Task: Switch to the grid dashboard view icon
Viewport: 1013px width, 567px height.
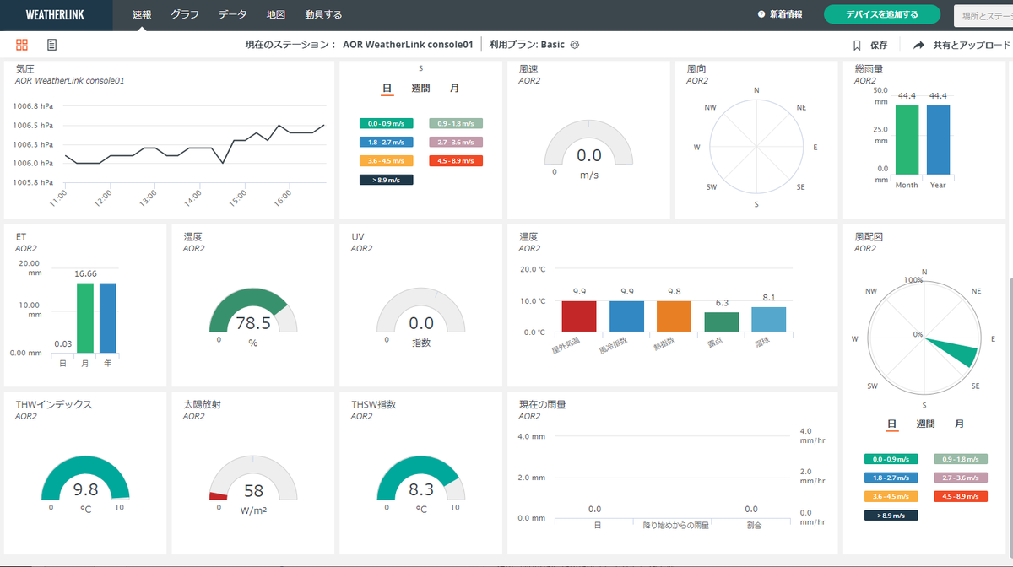Action: click(x=22, y=45)
